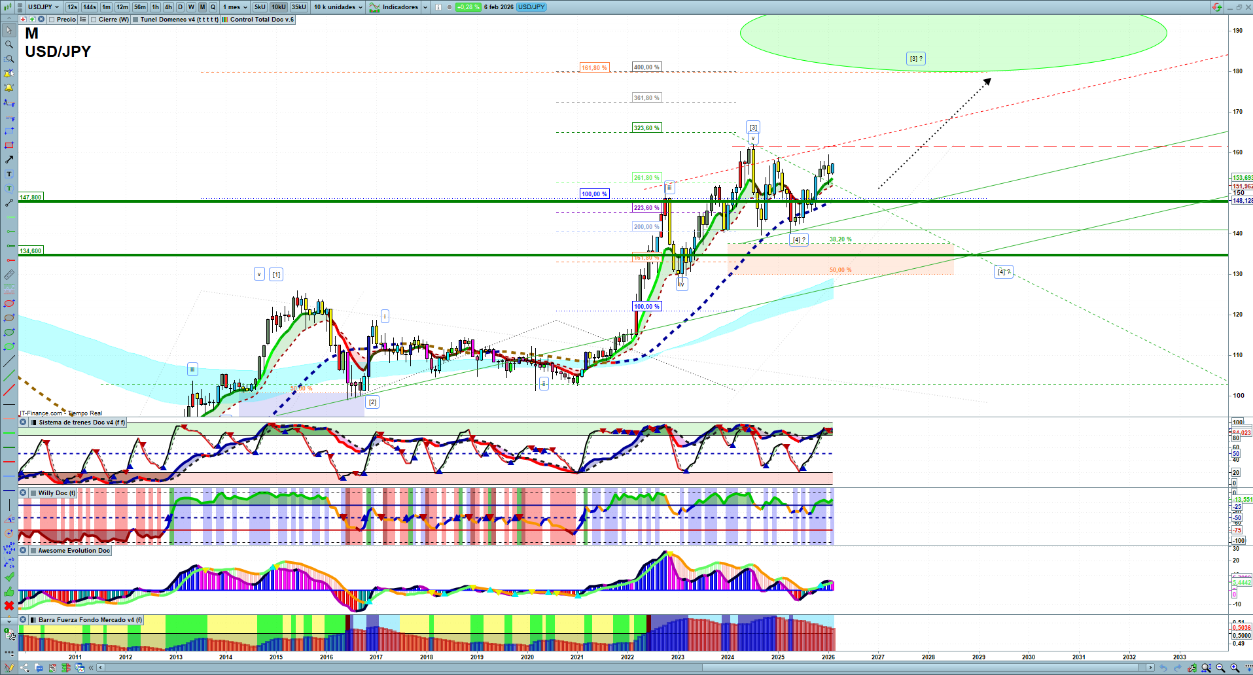Viewport: 1253px width, 675px height.
Task: Open the 1 mes timeframe dropdown
Action: (236, 7)
